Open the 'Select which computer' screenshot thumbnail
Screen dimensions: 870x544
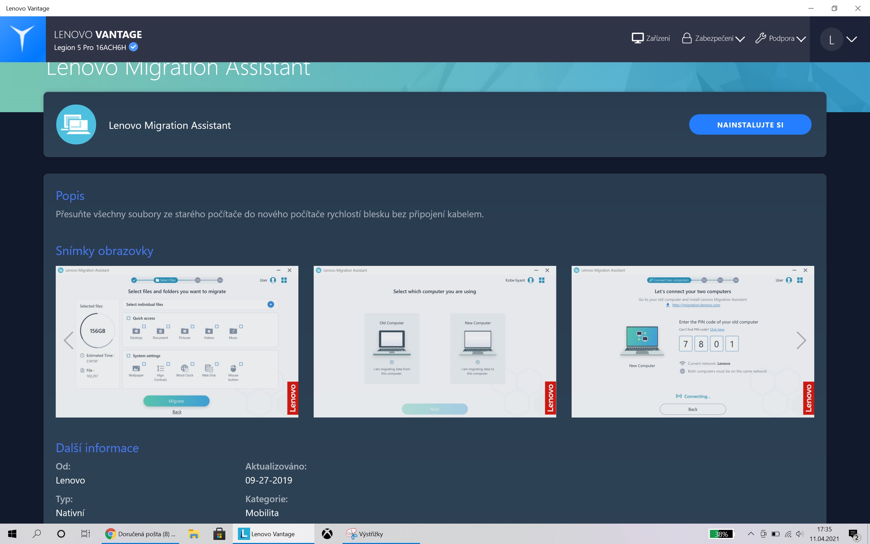[435, 341]
